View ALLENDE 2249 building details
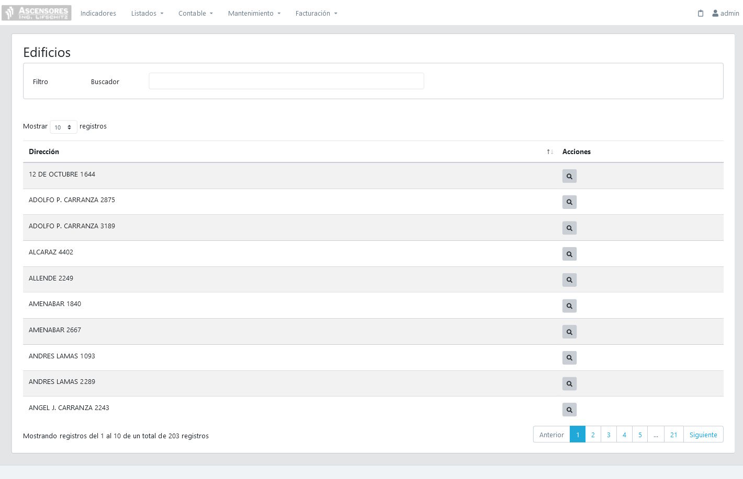 tap(569, 280)
